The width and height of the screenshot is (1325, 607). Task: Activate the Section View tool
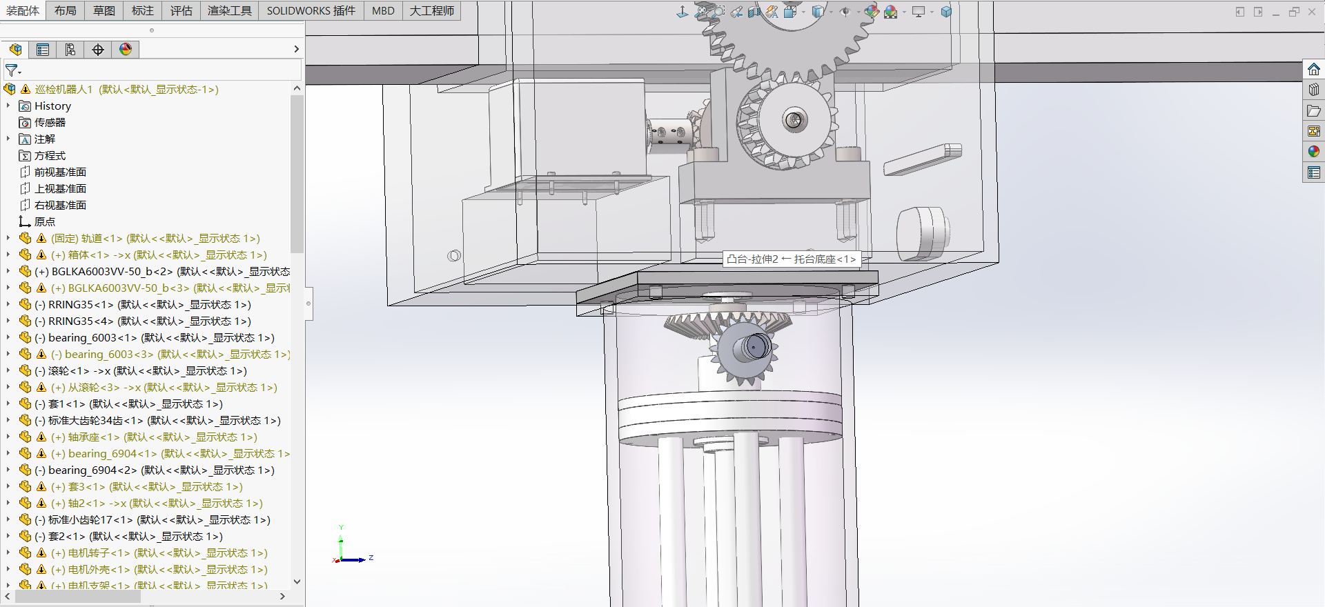click(754, 12)
